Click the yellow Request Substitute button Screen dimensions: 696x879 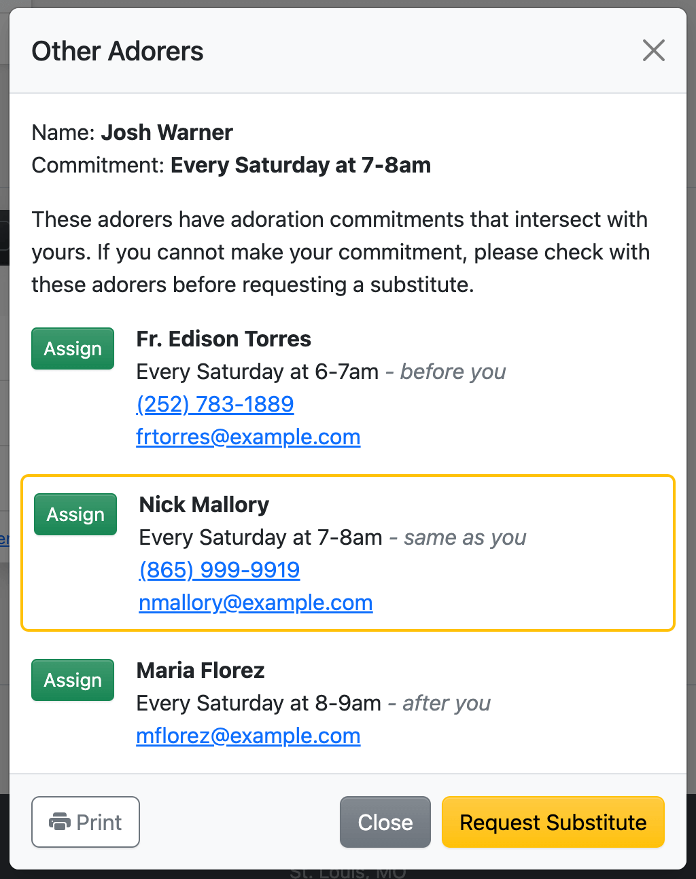pyautogui.click(x=553, y=822)
